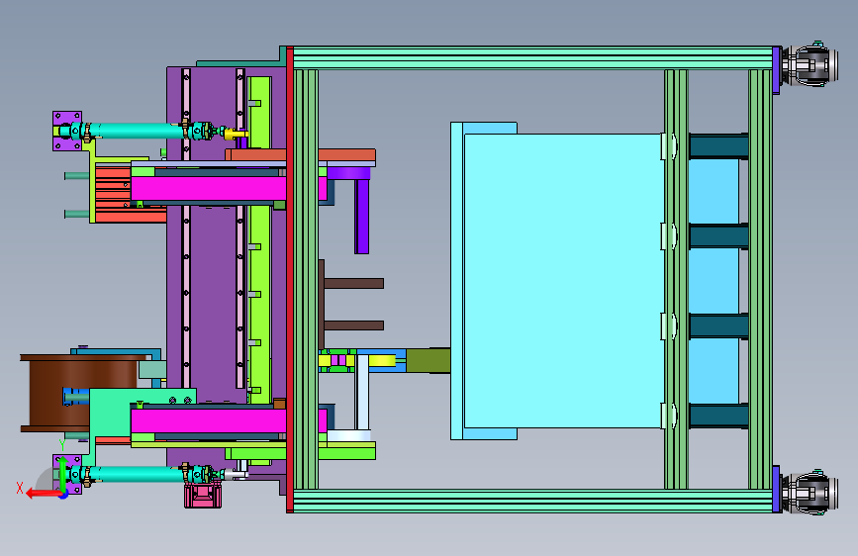Select the mint green bracket beside the spool
858x556 pixels.
coord(112,414)
